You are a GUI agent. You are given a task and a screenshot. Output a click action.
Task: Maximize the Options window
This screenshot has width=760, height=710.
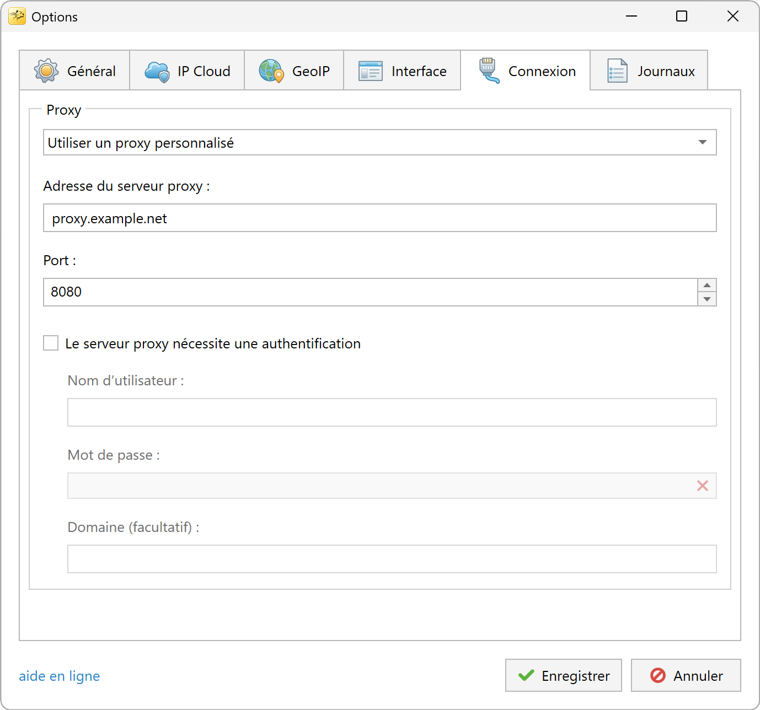click(682, 16)
